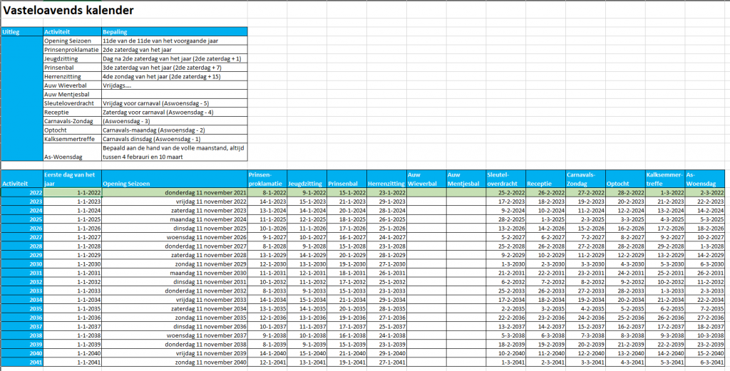Viewport: 730px width, 371px height.
Task: Select 'Zaterdag voor carnaval (Aswoensdag - 4)'
Action: [x=175, y=112]
